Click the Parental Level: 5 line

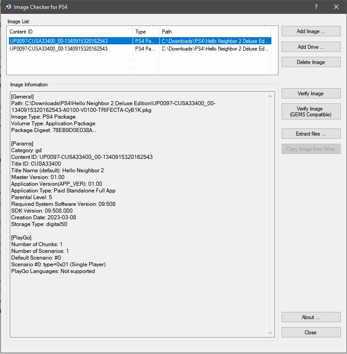(31, 197)
